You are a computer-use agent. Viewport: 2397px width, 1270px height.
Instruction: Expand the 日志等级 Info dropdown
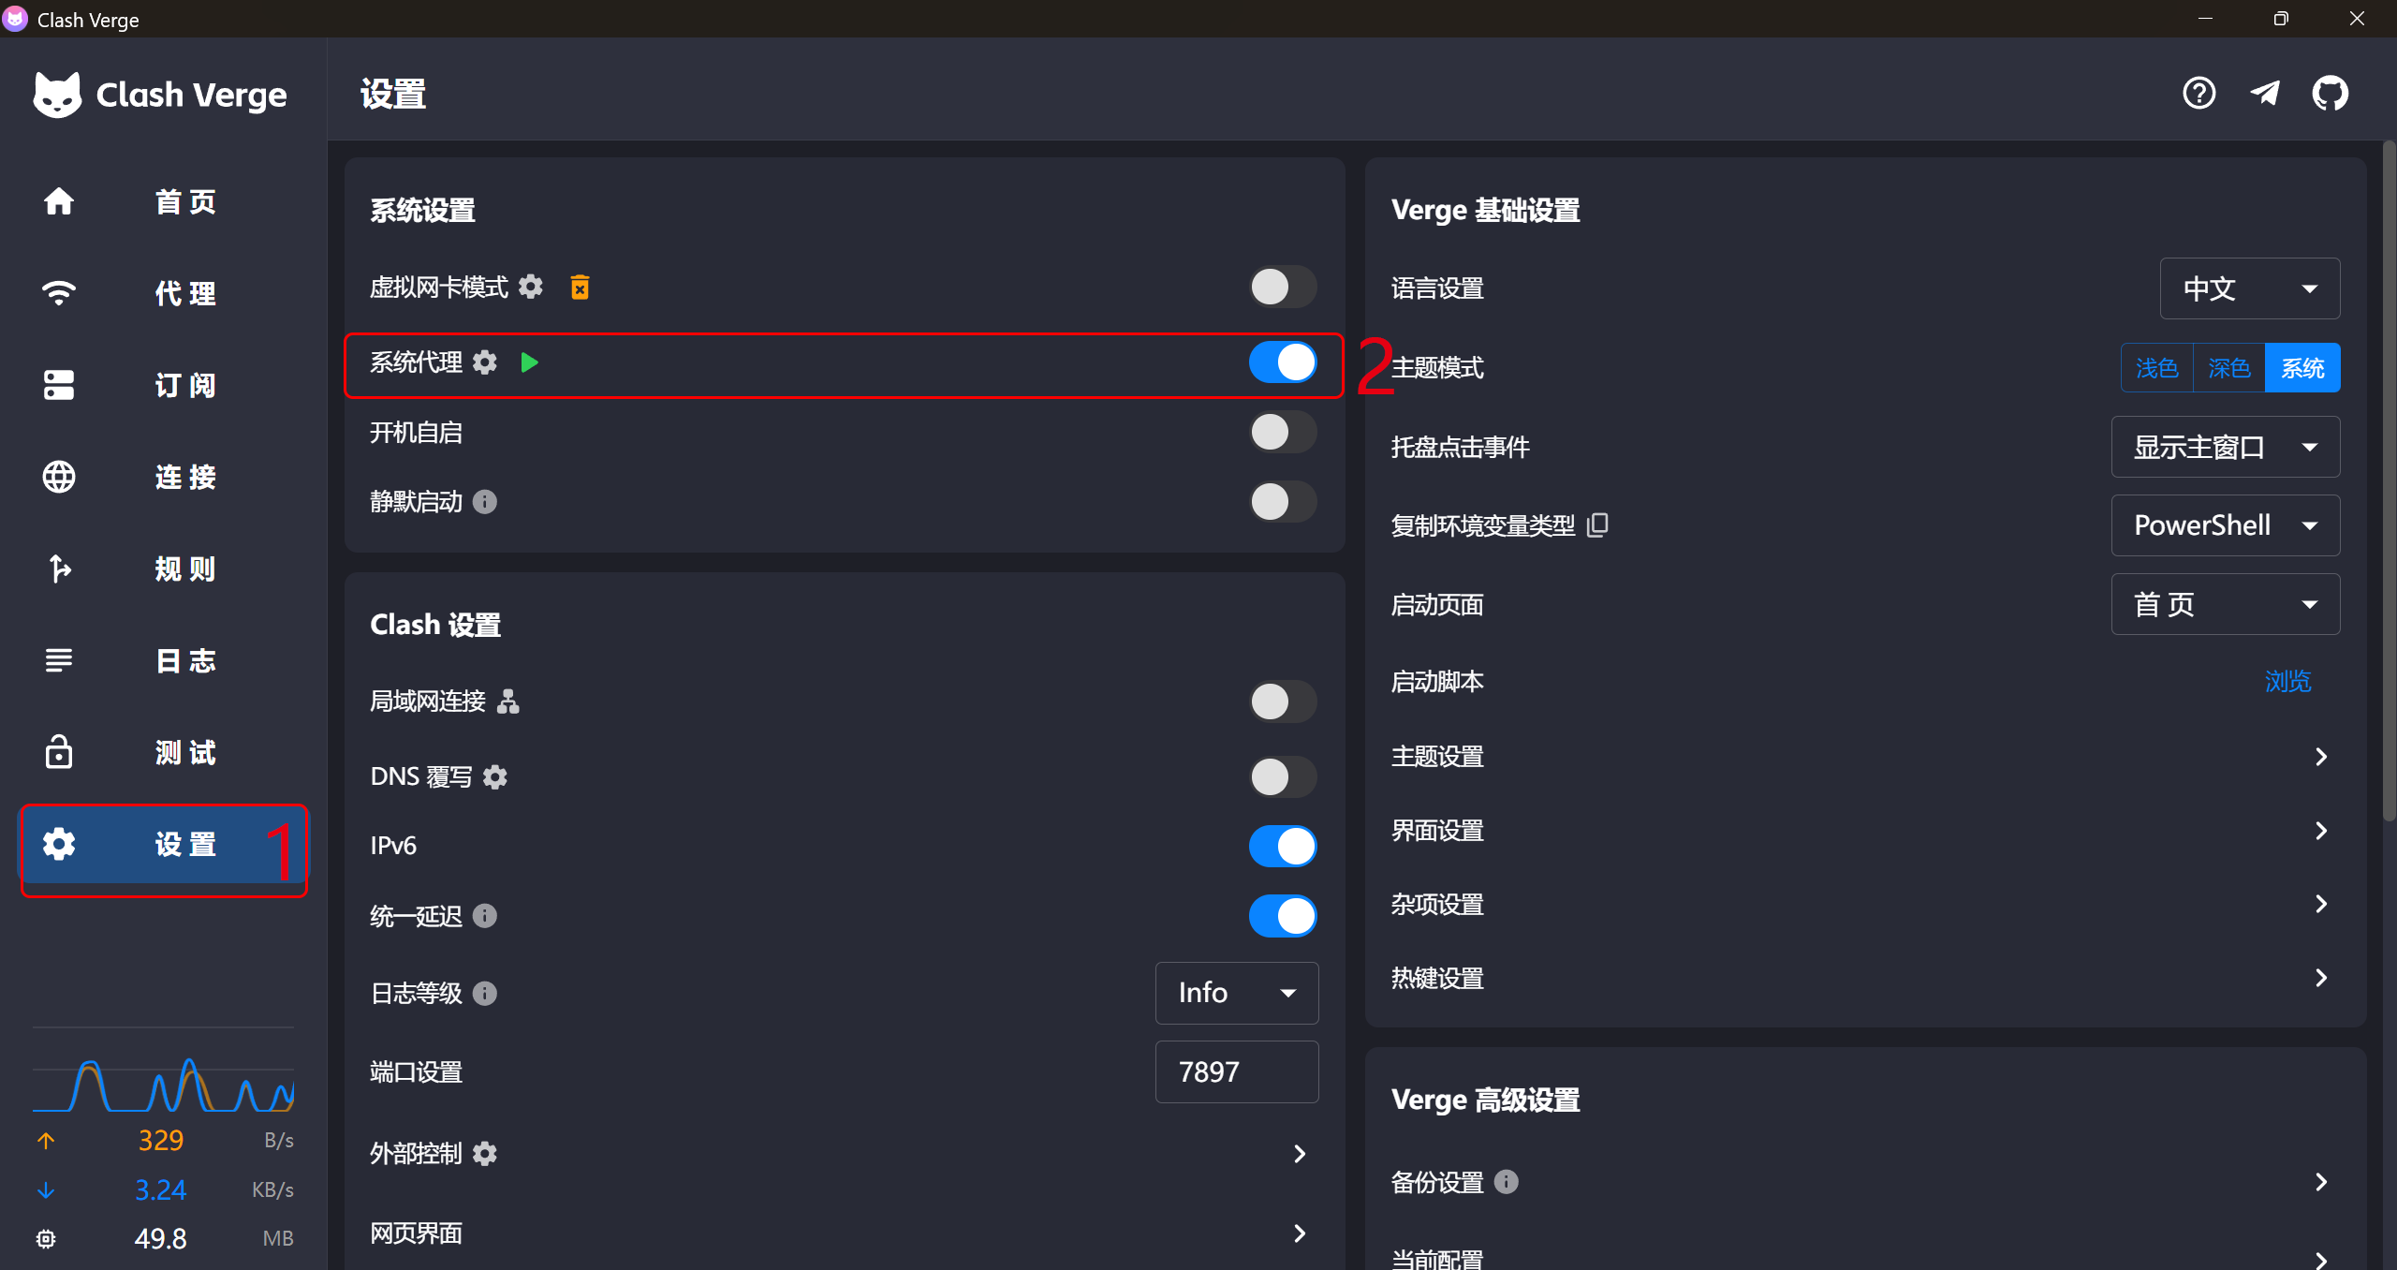coord(1236,993)
